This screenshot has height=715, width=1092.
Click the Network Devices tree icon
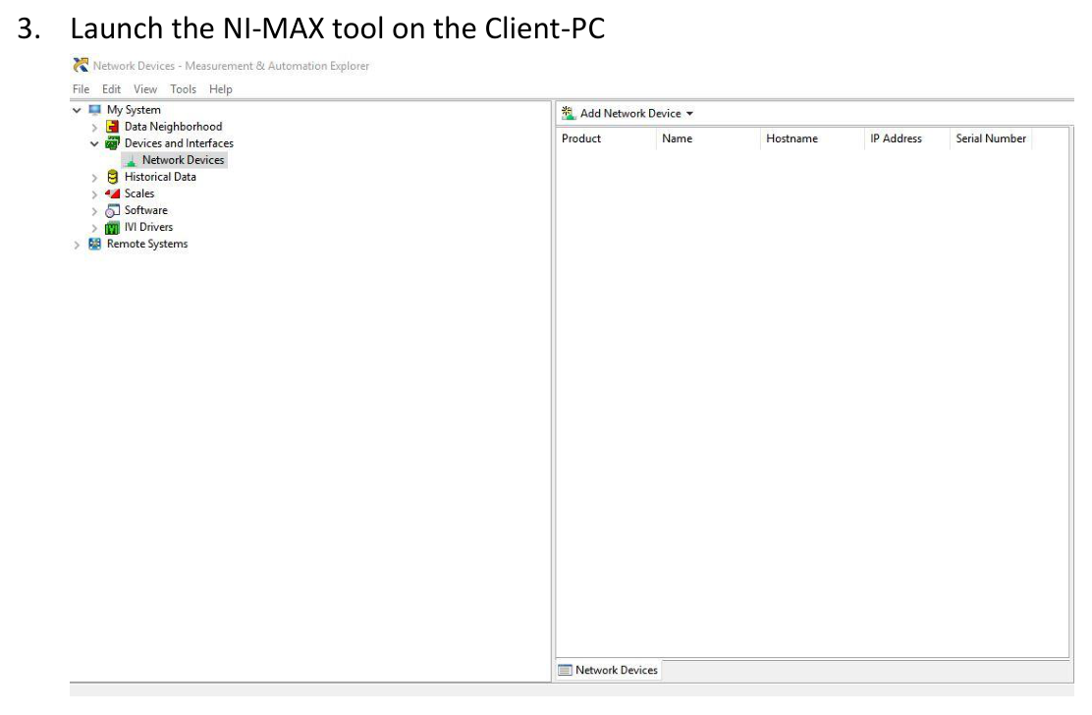[131, 161]
